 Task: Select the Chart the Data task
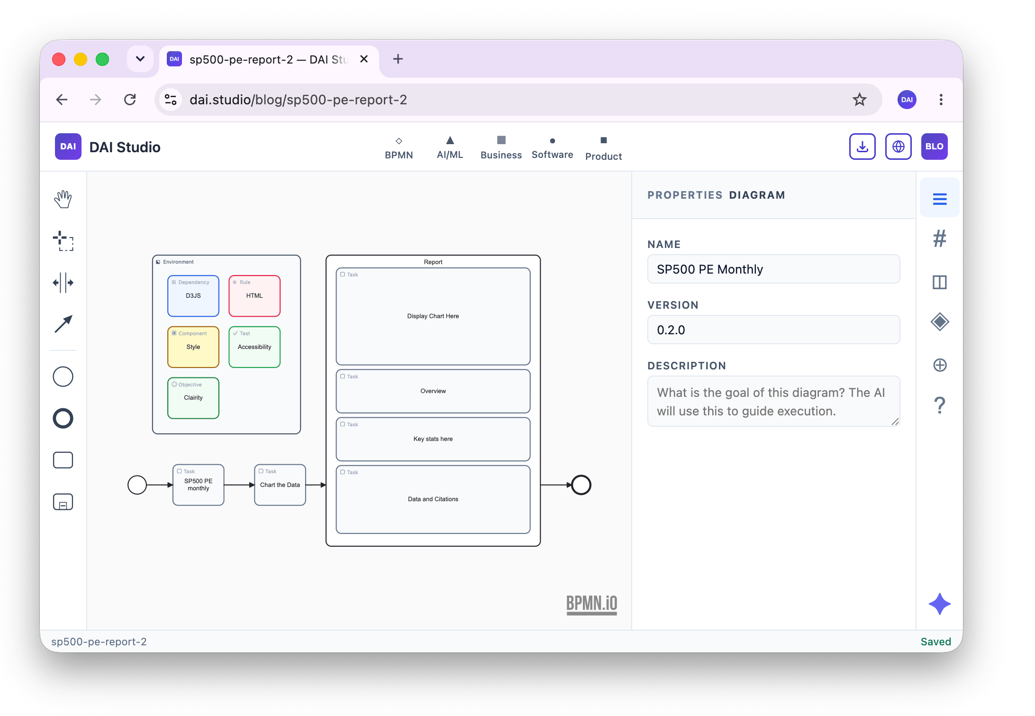[280, 485]
